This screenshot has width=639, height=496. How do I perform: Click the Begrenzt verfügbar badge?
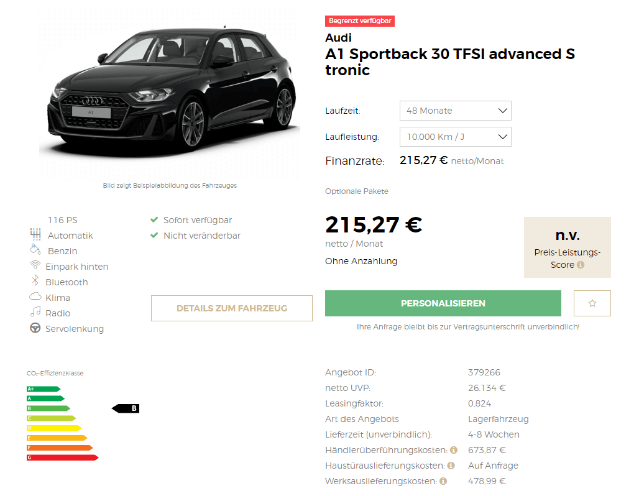click(360, 21)
